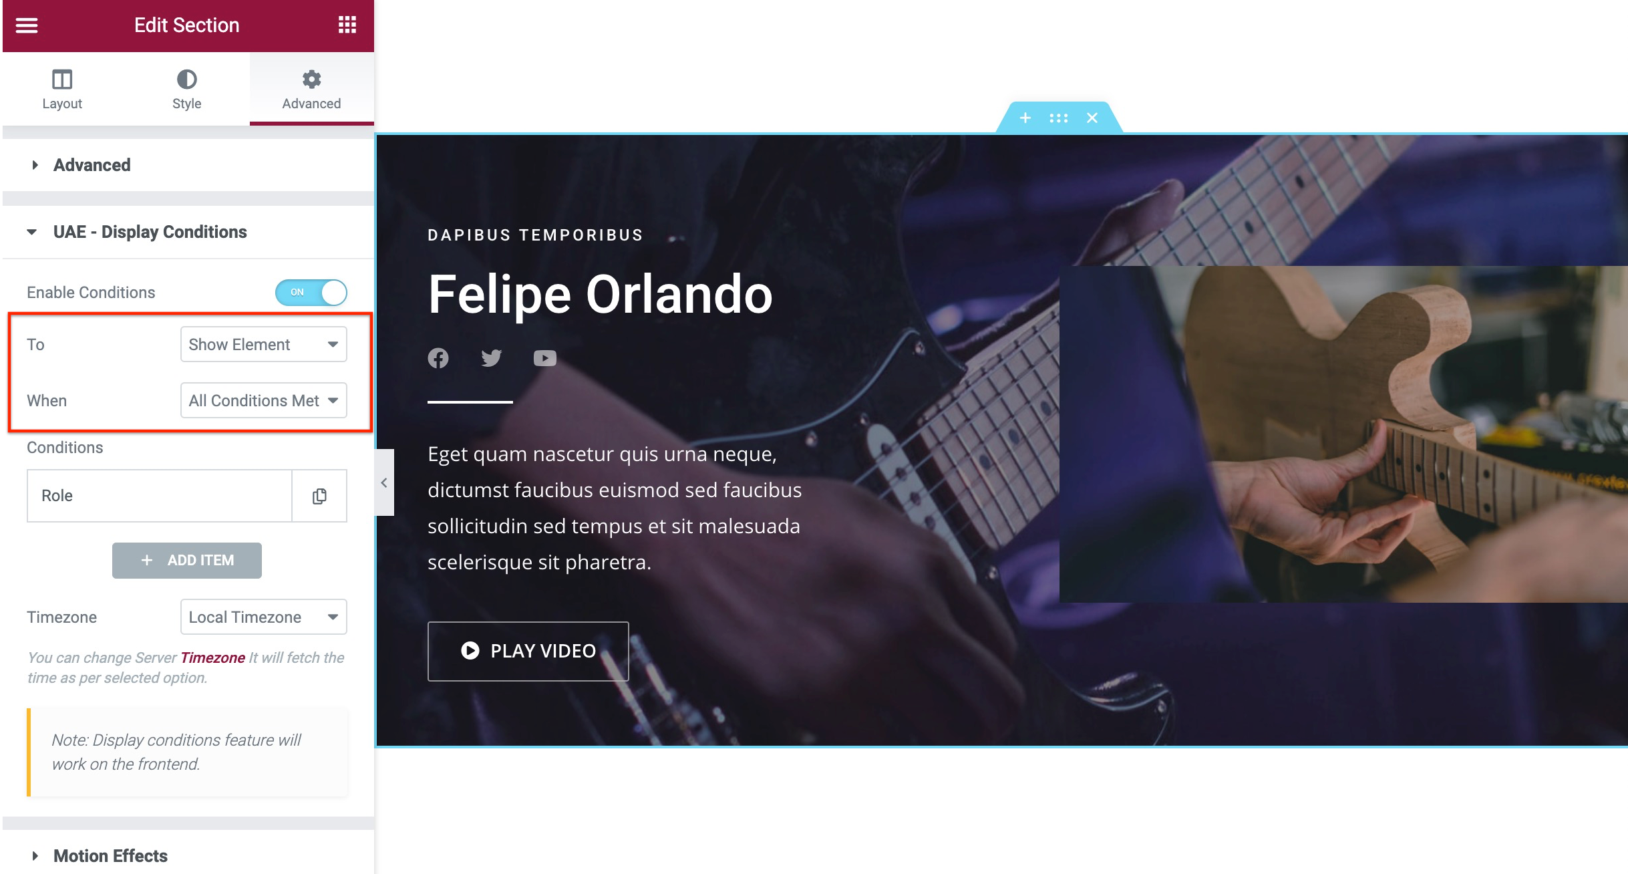Viewport: 1628px width, 874px height.
Task: Click the grid/apps icon top right
Action: point(347,26)
